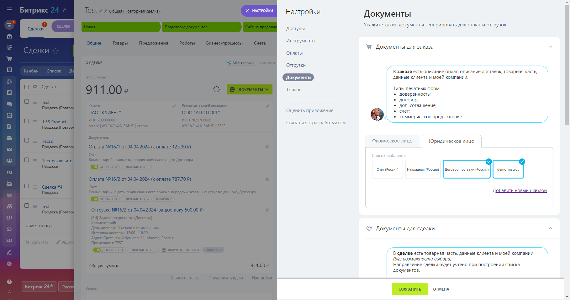The height and width of the screenshot is (300, 570).
Task: Open gear settings for Отгрузка №16/2
Action: coord(267,210)
